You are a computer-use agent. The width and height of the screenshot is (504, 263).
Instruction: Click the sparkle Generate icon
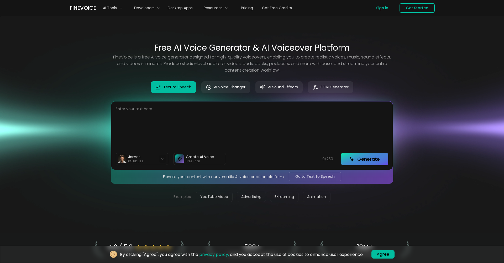tap(351, 159)
